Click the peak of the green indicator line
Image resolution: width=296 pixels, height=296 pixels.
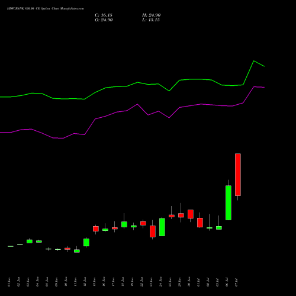point(254,61)
